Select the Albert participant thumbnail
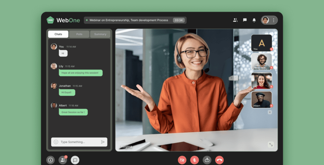 (x=262, y=100)
